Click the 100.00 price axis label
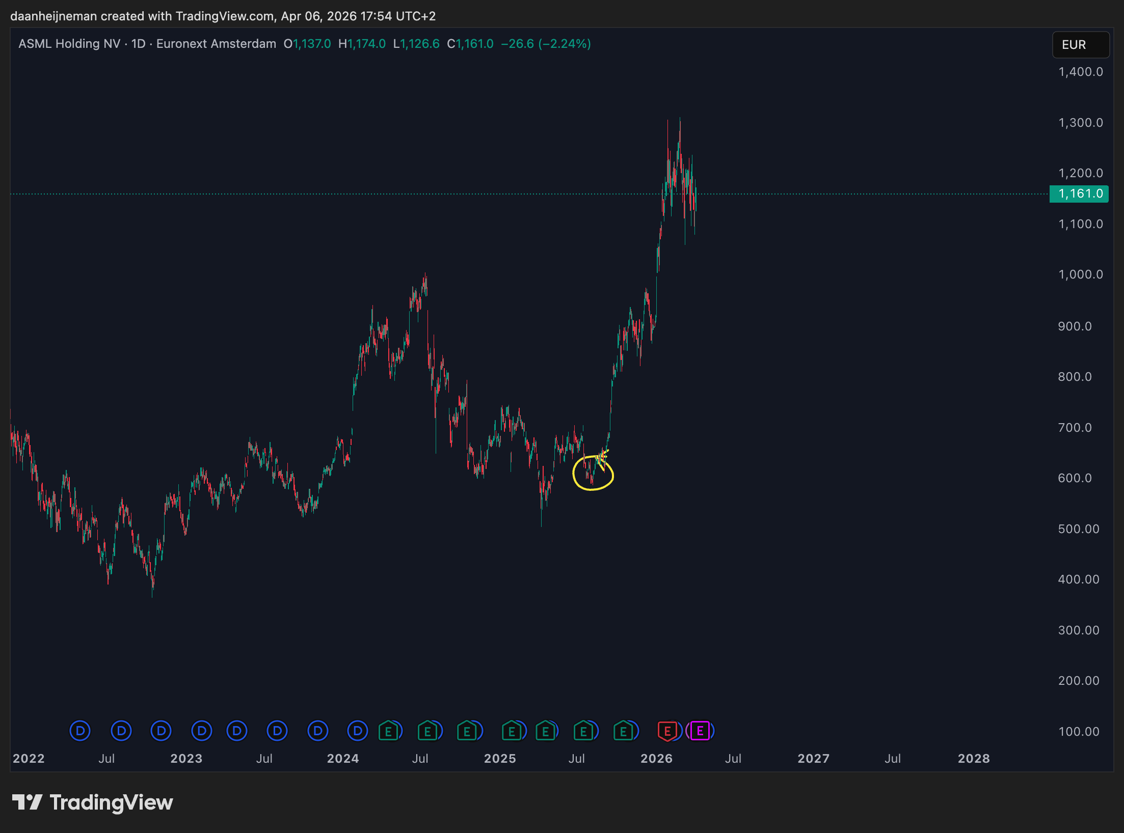 [1079, 732]
